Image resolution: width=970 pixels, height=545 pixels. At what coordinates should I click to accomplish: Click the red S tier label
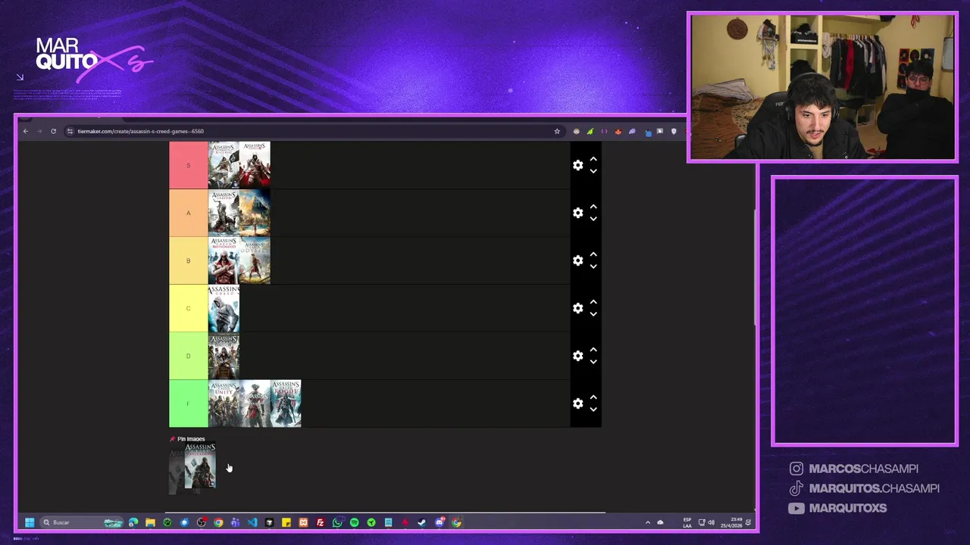(188, 165)
